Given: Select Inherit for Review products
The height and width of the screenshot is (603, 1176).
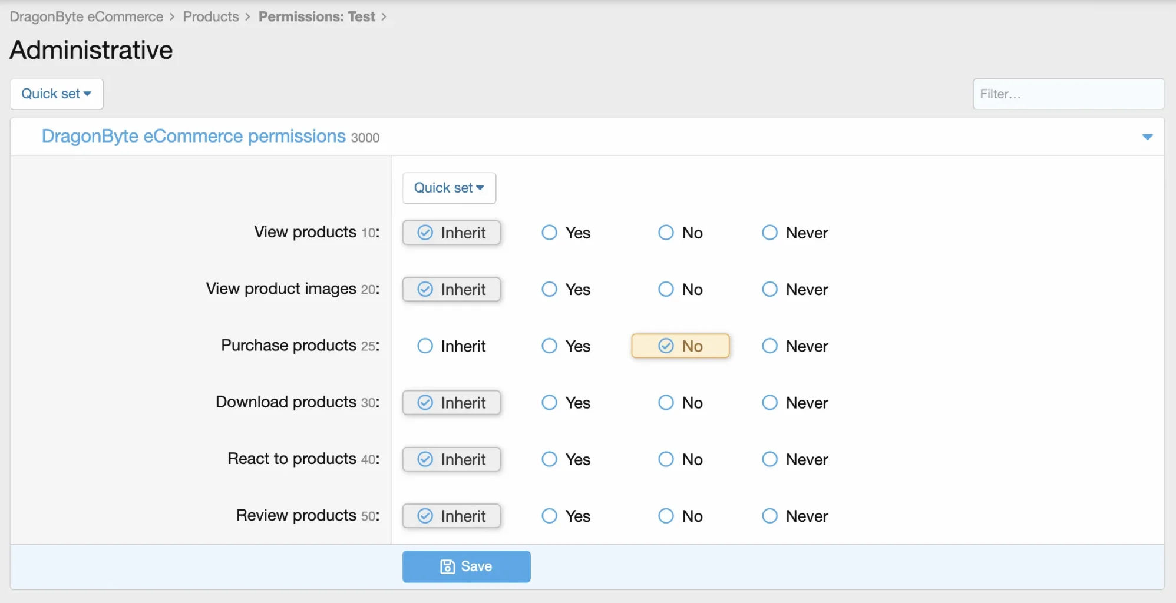Looking at the screenshot, I should point(451,516).
